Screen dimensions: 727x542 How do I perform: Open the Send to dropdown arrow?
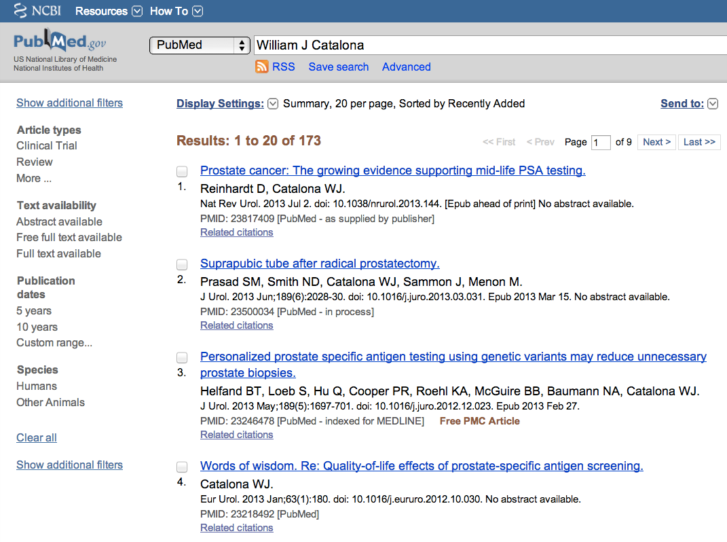(x=713, y=104)
